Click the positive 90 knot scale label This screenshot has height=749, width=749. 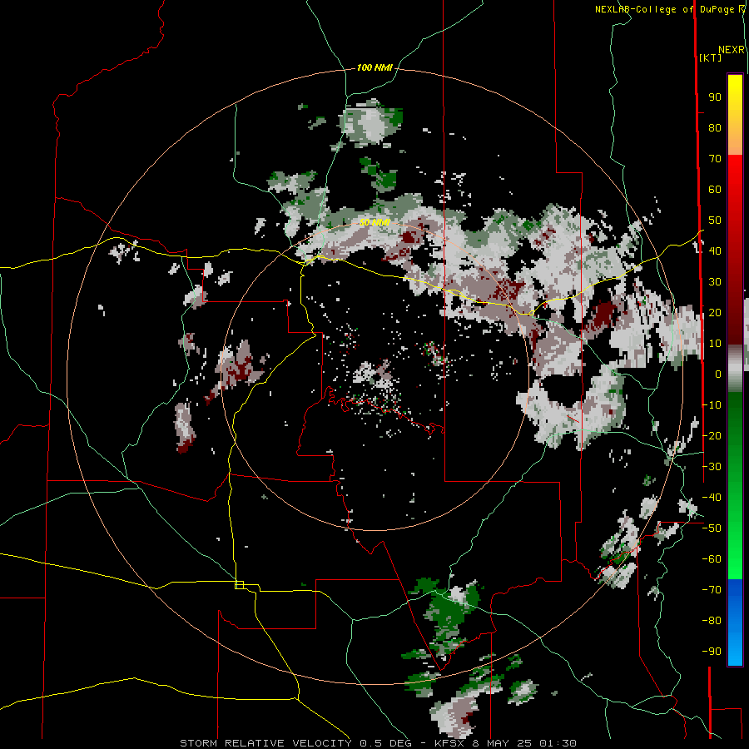click(715, 97)
